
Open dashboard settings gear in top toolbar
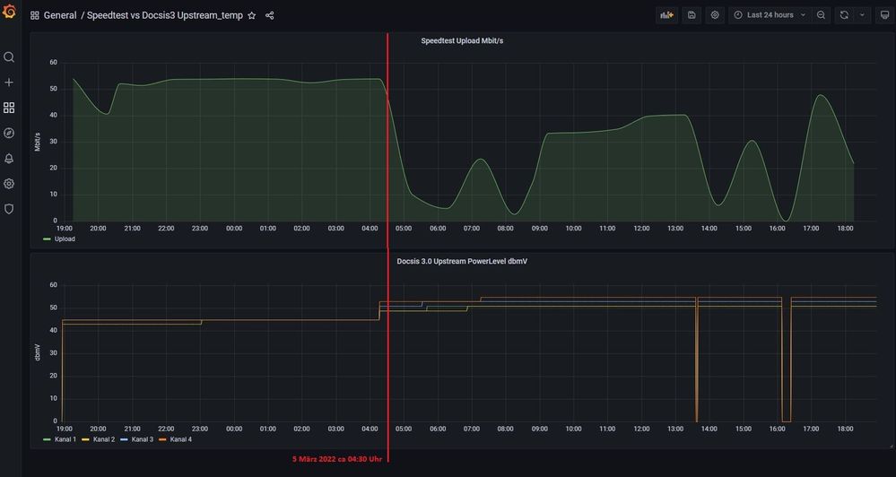tap(715, 15)
